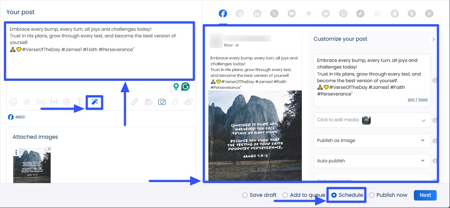Image resolution: width=450 pixels, height=208 pixels.
Task: Switch to the Instagram preview tab
Action: coord(240,14)
